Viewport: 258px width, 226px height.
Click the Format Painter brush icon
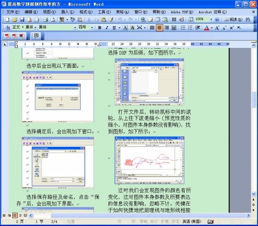pyautogui.click(x=111, y=20)
